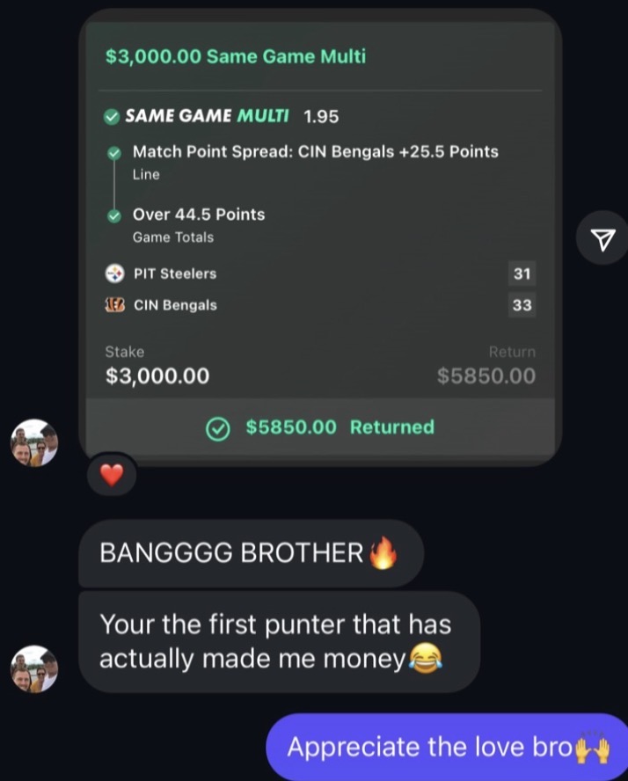Click the Cincinnati Bengals team logo
628x781 pixels.
pos(115,305)
